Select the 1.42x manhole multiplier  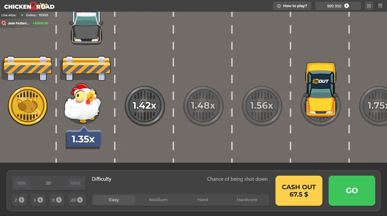(x=145, y=106)
